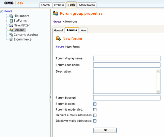Focus the Forum display name field
164x137 pixels.
(127, 58)
